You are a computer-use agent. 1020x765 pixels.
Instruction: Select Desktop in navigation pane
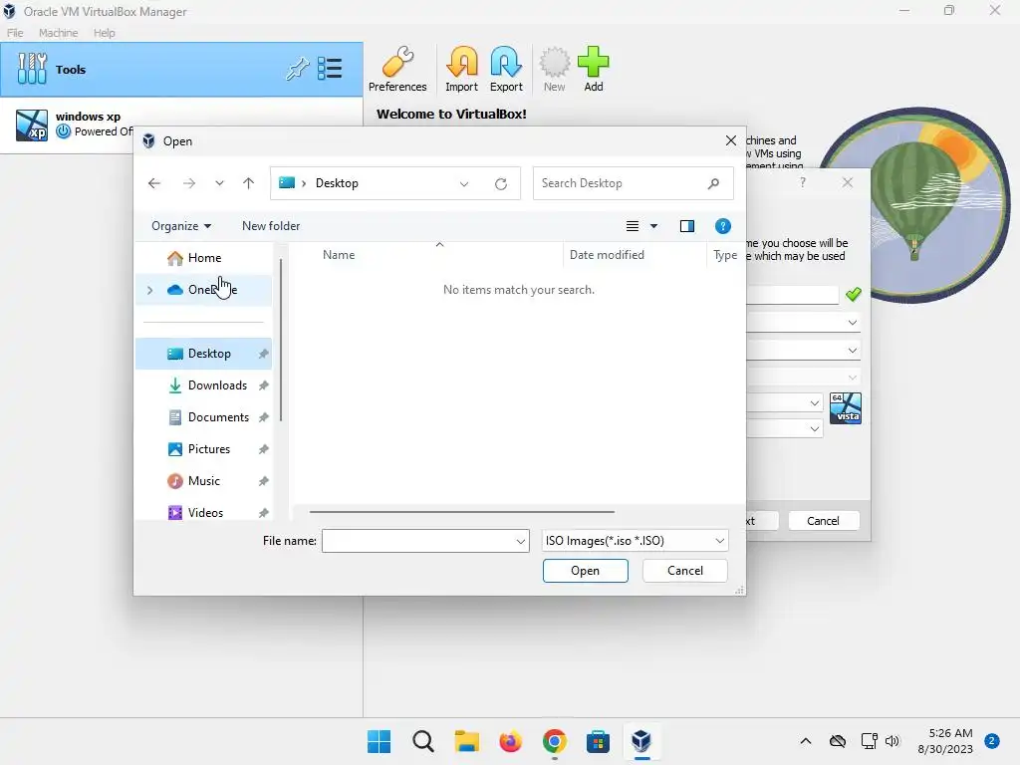point(203,354)
